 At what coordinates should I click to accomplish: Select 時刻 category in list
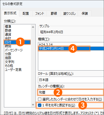(x=8, y=46)
